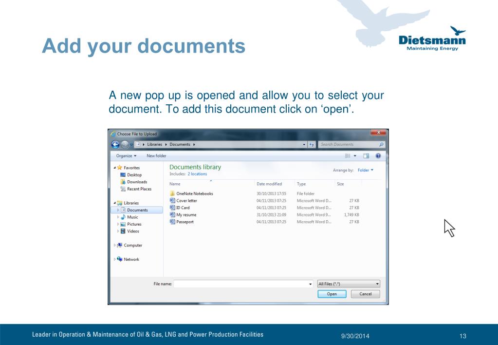Click the Open button
The width and height of the screenshot is (498, 345).
(332, 294)
